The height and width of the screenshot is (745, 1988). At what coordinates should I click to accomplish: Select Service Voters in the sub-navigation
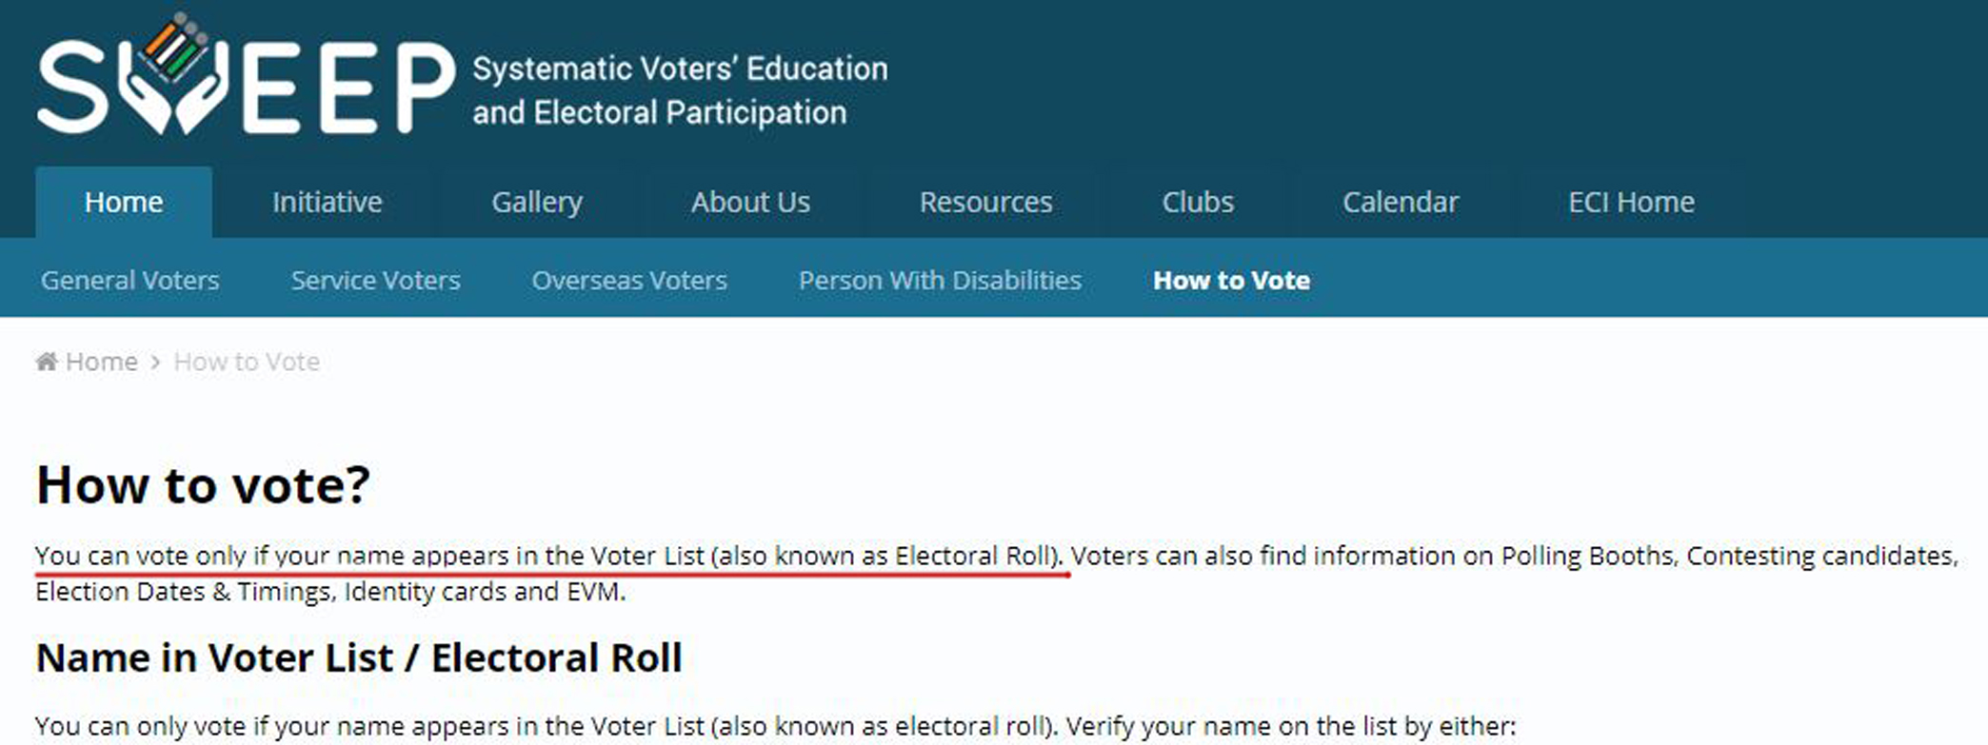pyautogui.click(x=375, y=280)
